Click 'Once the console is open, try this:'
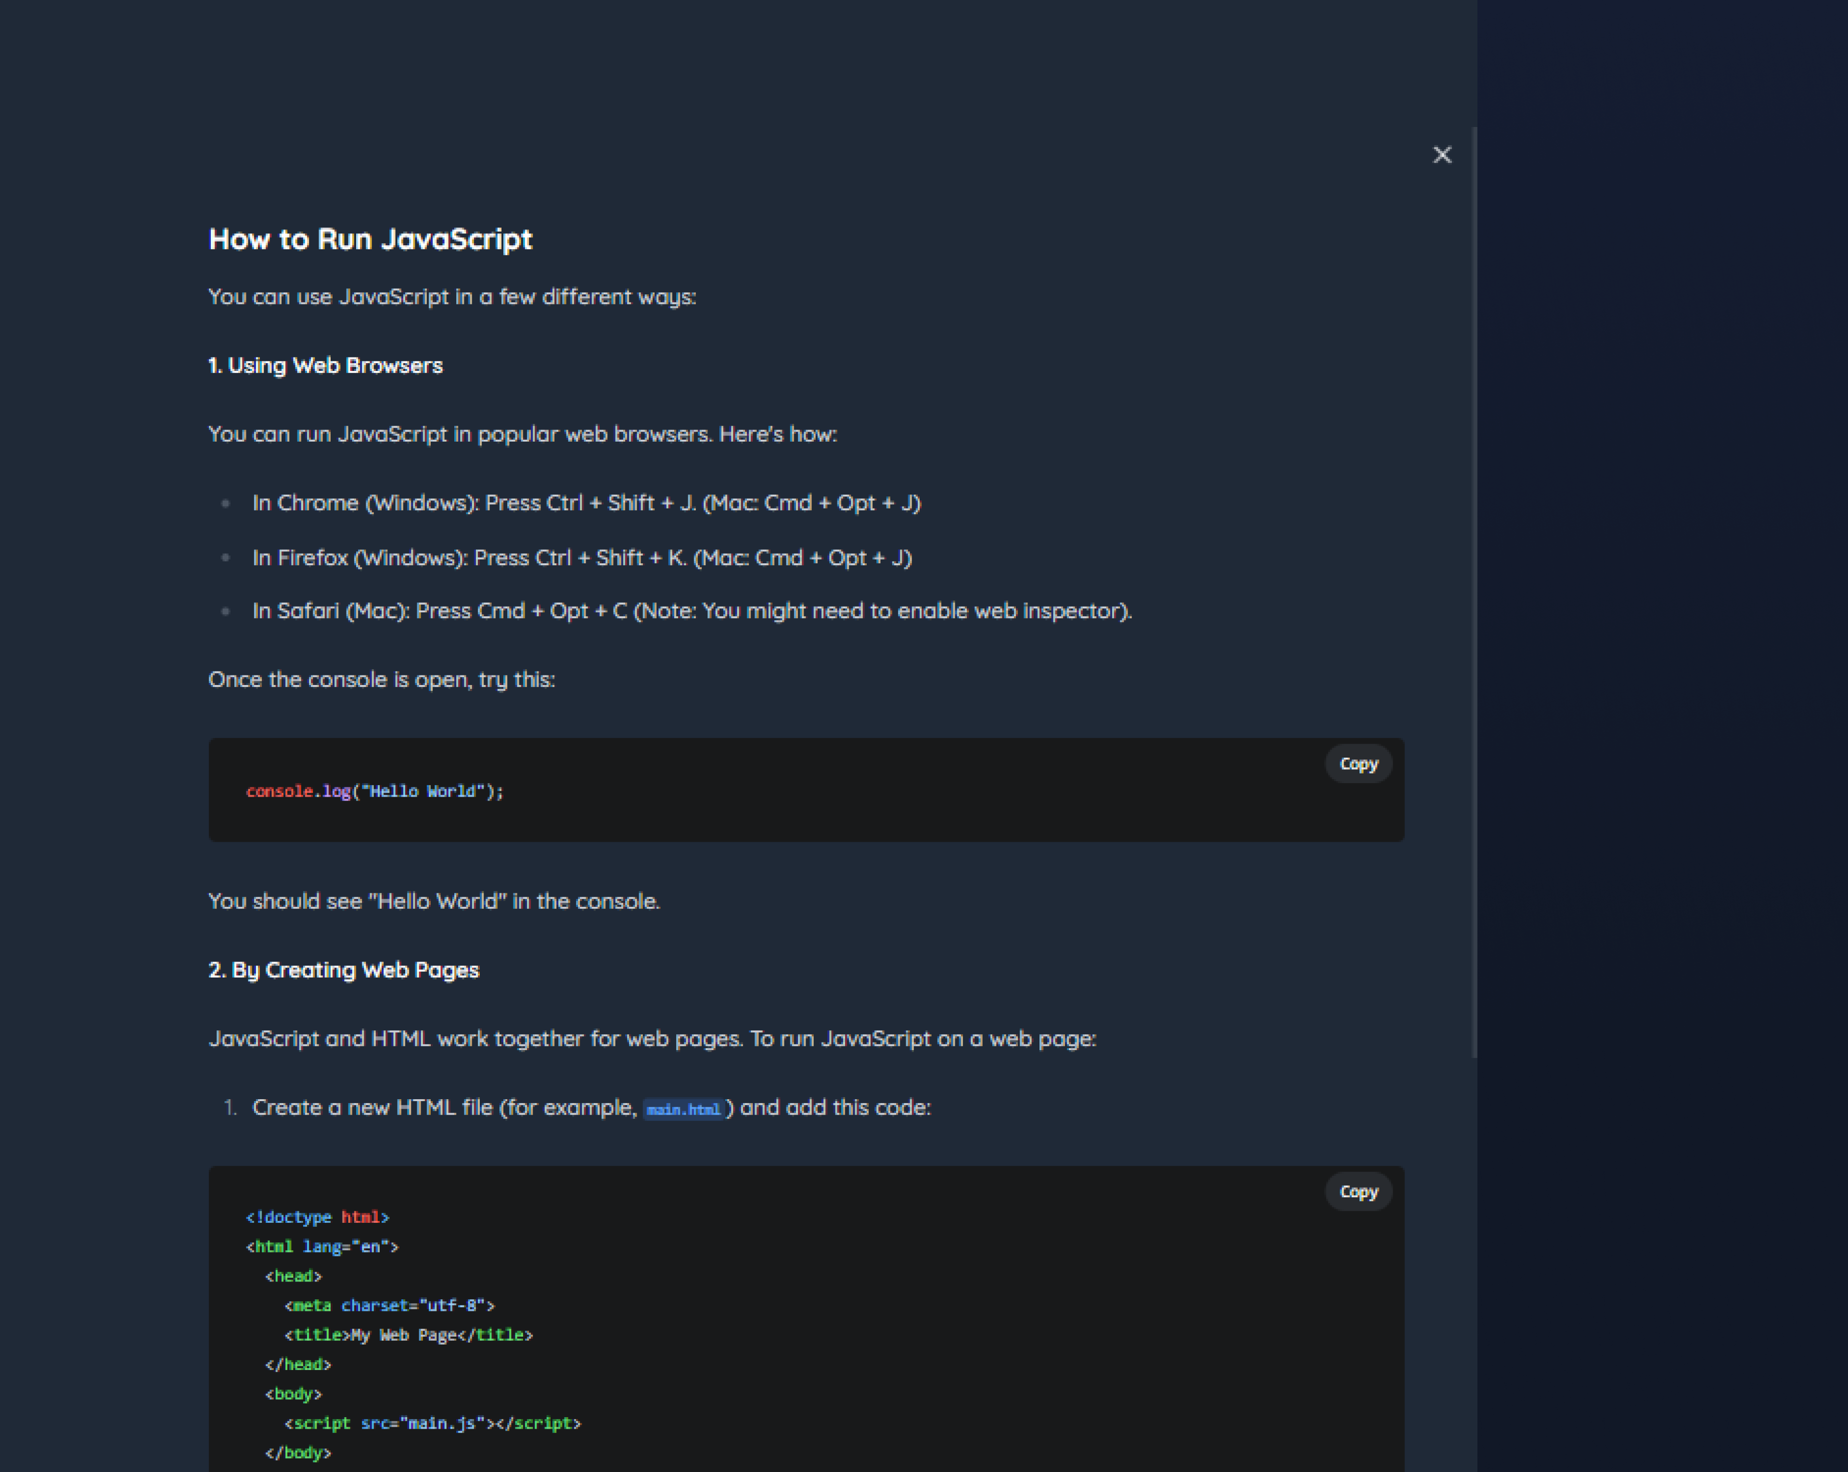1848x1472 pixels. click(382, 679)
